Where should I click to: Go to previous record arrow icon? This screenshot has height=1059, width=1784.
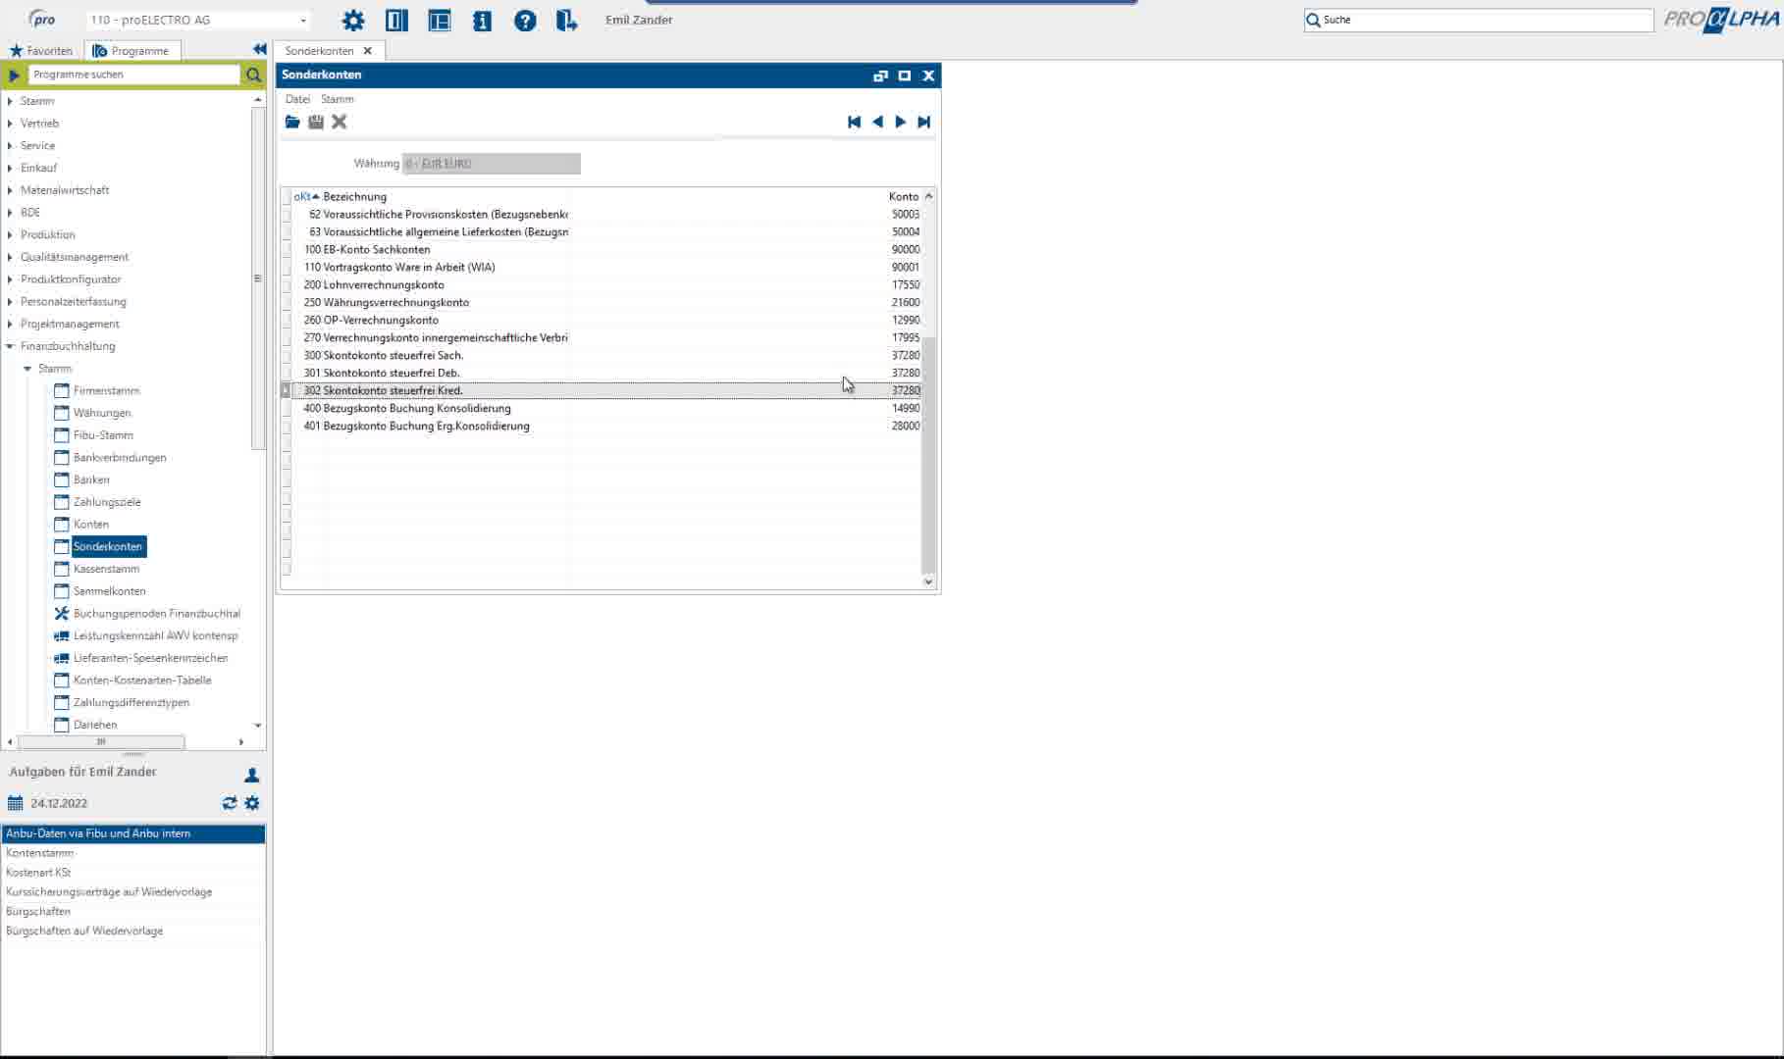pyautogui.click(x=877, y=122)
